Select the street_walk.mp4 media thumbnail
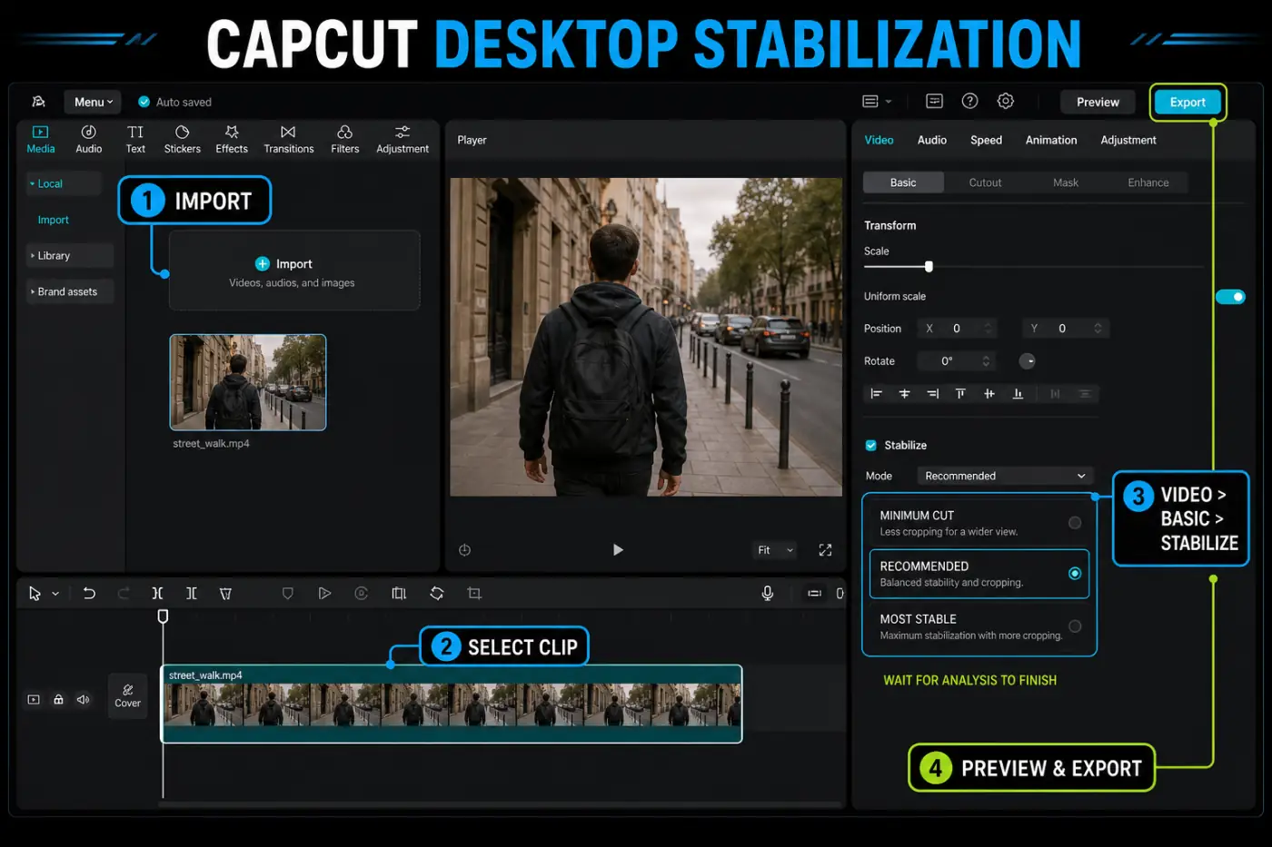Viewport: 1272px width, 847px height. 247,382
